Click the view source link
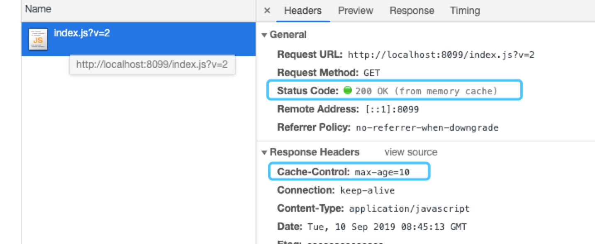Viewport: 595px width, 244px height. 411,152
